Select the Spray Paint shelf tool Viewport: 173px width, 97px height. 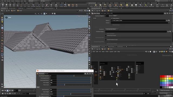point(47,5)
